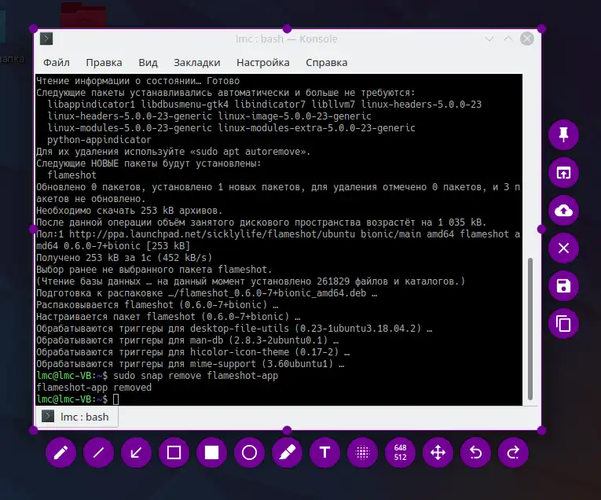Click the Konsole terminal icon in title bar
Image resolution: width=601 pixels, height=500 pixels.
(46, 39)
